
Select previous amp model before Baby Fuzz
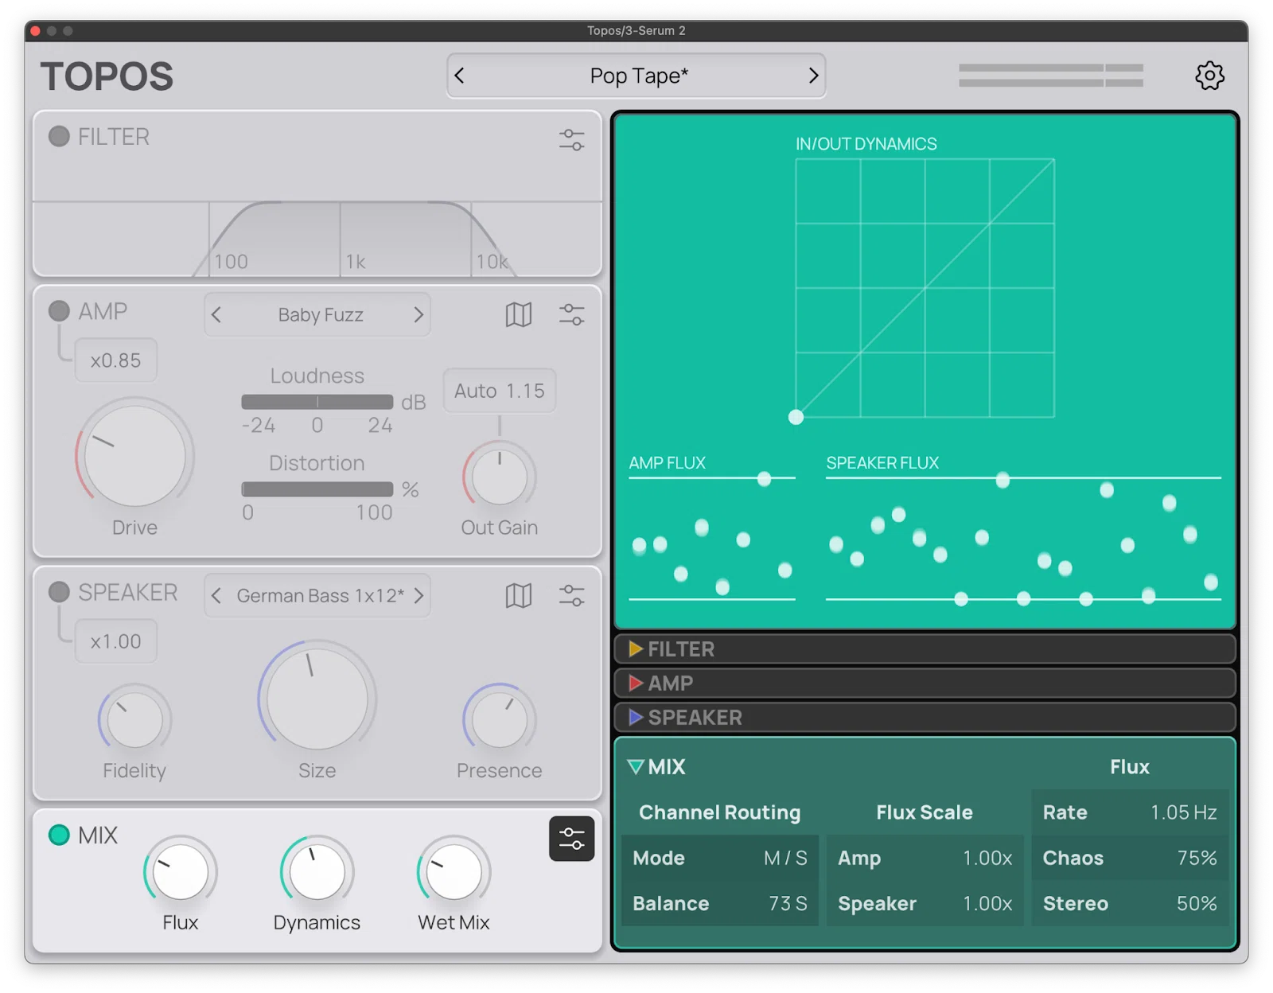click(216, 315)
